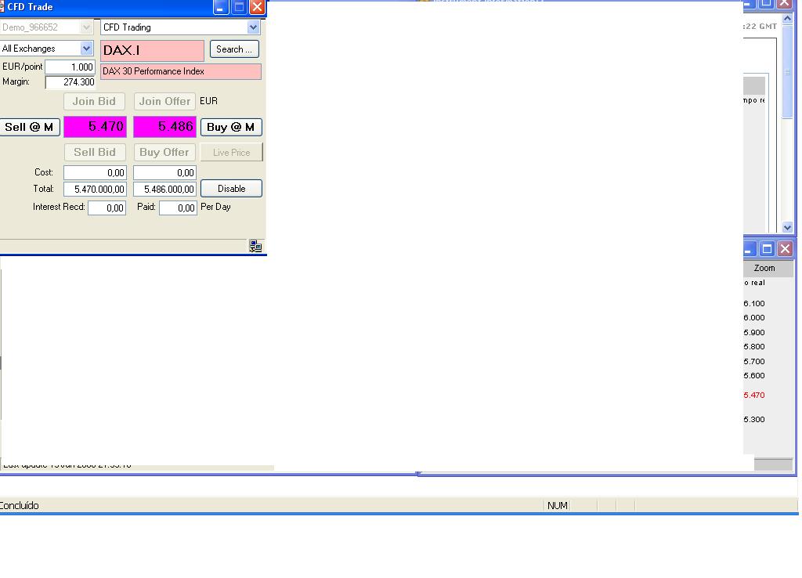
Task: Click the Zoom button in chart window
Action: (x=764, y=268)
